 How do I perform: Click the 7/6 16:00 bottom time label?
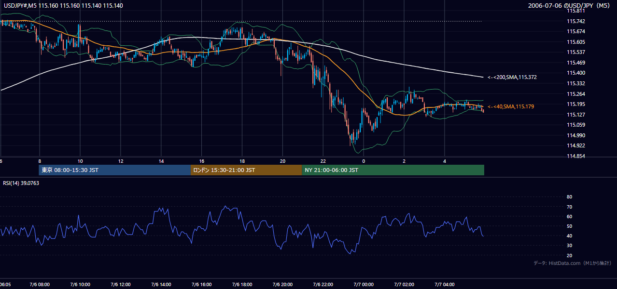[x=202, y=285]
